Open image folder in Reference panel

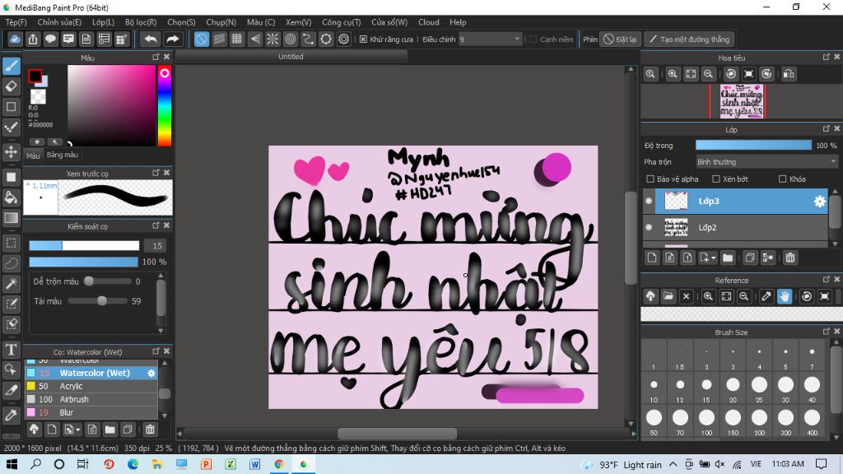(x=668, y=296)
